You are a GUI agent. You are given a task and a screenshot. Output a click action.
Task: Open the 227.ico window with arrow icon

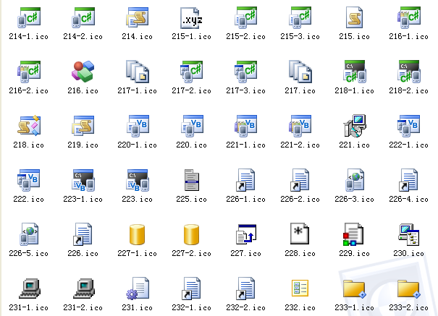tap(246, 234)
